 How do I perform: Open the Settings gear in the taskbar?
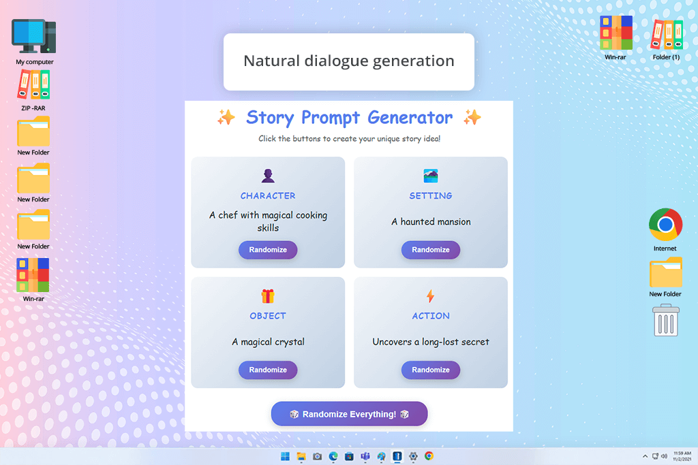[x=413, y=457]
